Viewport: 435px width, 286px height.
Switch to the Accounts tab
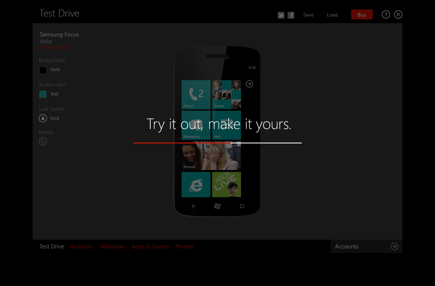point(81,247)
